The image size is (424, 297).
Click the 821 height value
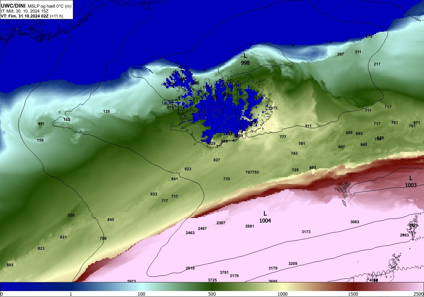click(x=63, y=237)
